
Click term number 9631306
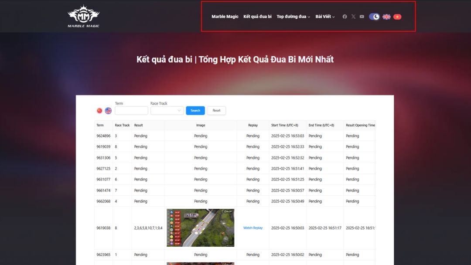pos(103,157)
